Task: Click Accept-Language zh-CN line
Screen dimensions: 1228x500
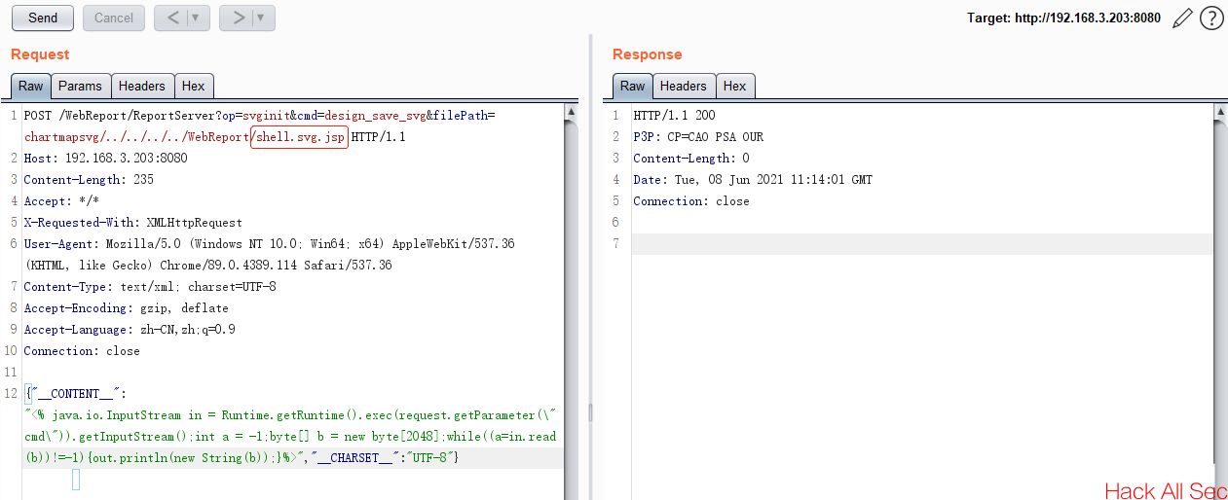Action: 130,330
